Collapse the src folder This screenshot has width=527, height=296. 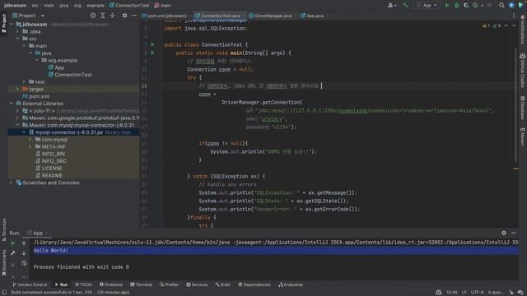point(17,39)
